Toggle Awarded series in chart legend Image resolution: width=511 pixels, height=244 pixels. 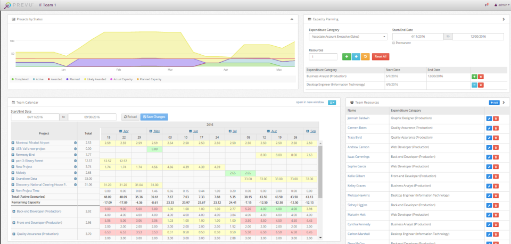(55, 79)
